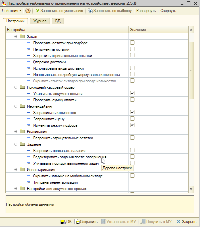Collapse the 'Заказ' group

[16, 36]
